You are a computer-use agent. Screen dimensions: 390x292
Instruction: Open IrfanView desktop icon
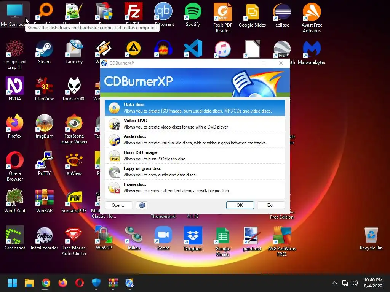[44, 89]
